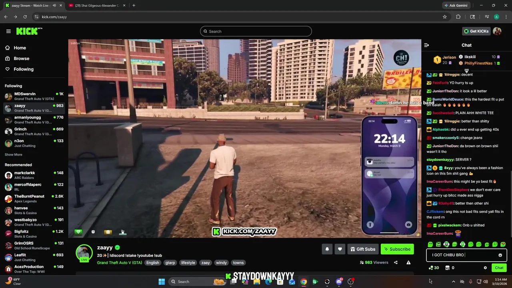The image size is (512, 288).
Task: Open Discord from the taskbar
Action: [x=339, y=282]
